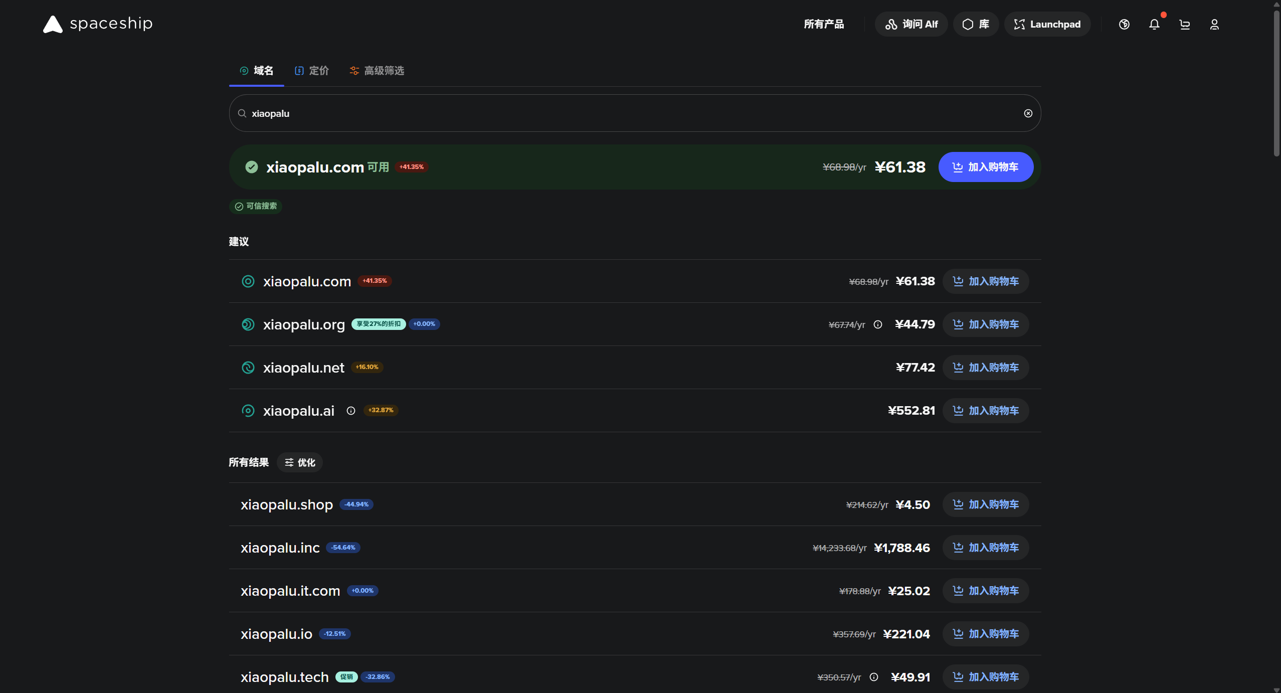Open notifications bell icon
1281x693 pixels.
point(1154,24)
